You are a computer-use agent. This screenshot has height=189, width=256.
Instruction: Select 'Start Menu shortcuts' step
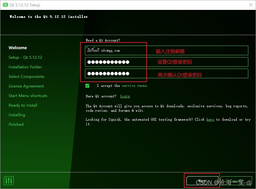click(x=28, y=95)
